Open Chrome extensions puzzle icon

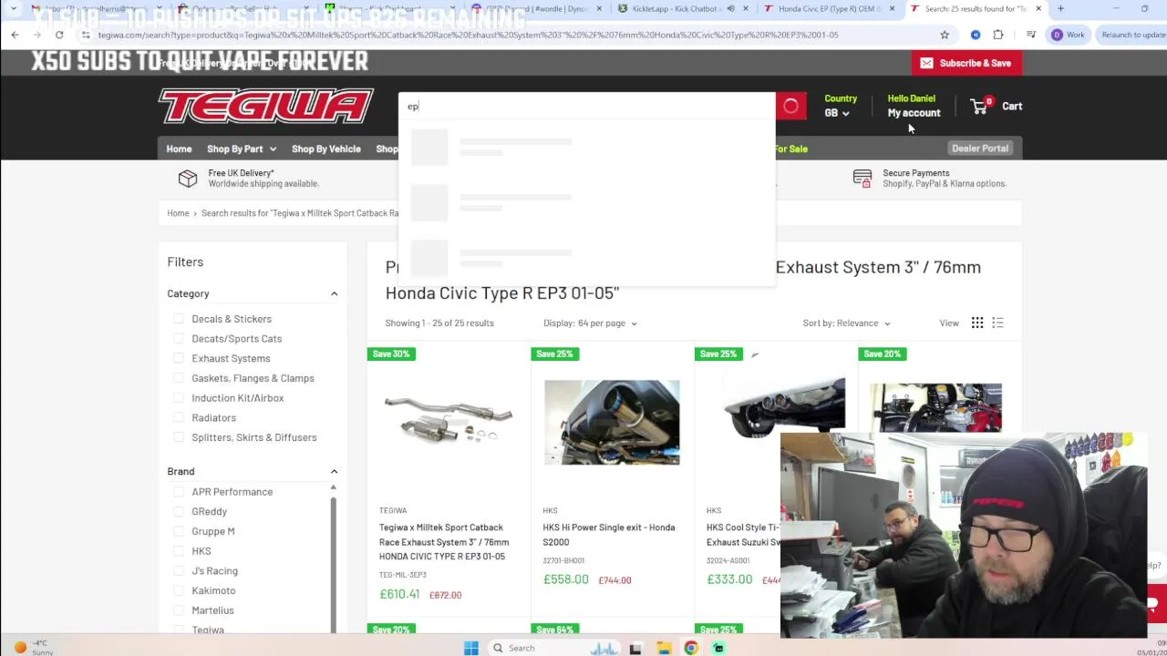pos(998,35)
